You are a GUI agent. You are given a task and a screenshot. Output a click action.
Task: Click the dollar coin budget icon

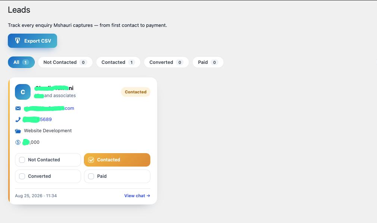click(x=18, y=142)
